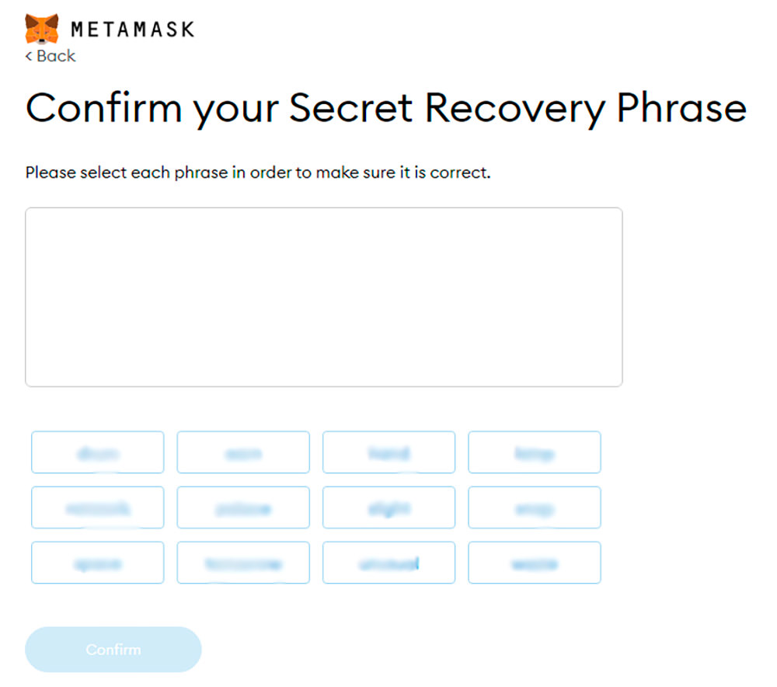
Task: Go back using the Back link
Action: pos(51,56)
